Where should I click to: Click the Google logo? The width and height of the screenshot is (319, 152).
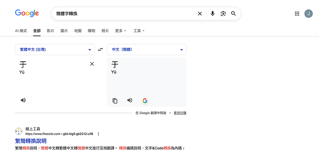(x=27, y=13)
